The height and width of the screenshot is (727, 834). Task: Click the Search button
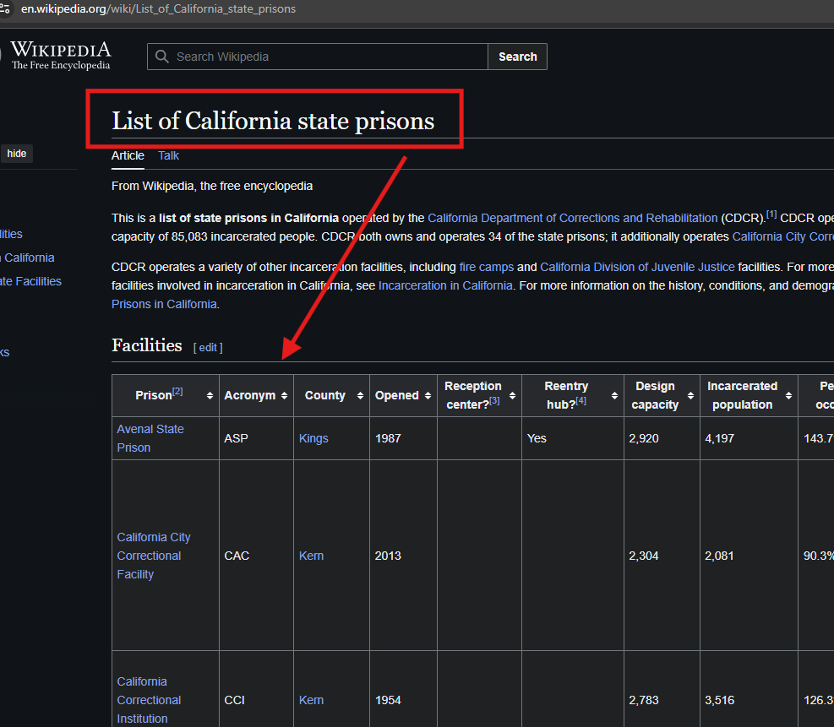click(x=517, y=57)
